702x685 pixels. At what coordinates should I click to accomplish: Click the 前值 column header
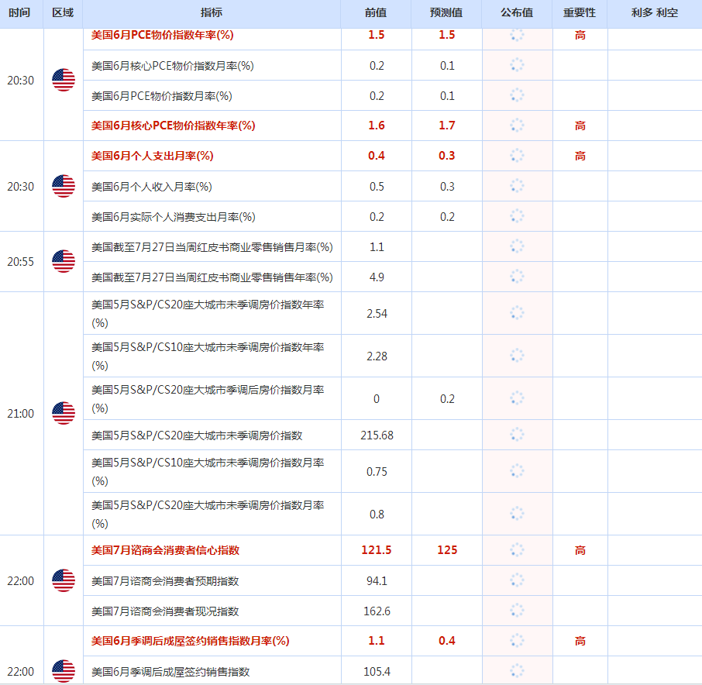376,12
